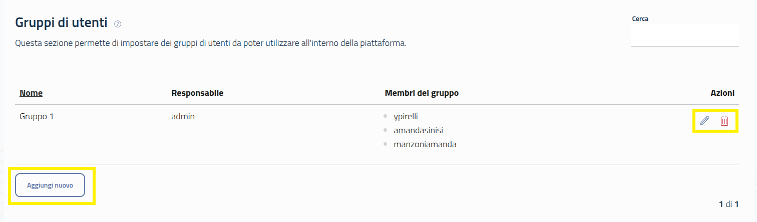Focus the Cerca search field
This screenshot has height=222, width=757.
[x=684, y=35]
